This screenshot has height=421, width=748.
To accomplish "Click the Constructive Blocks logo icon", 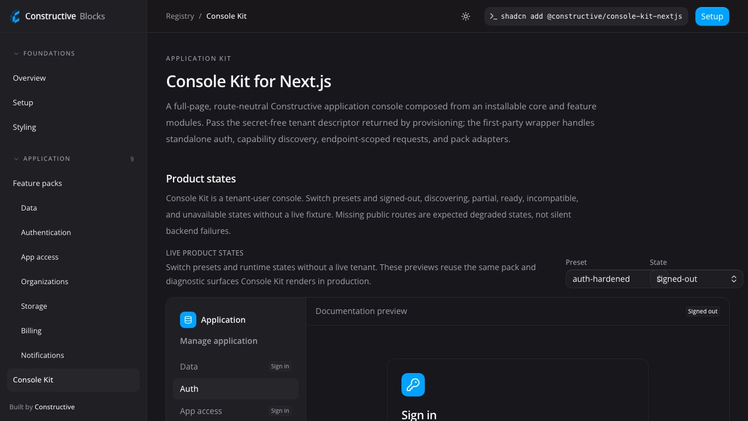I will 15,16.
